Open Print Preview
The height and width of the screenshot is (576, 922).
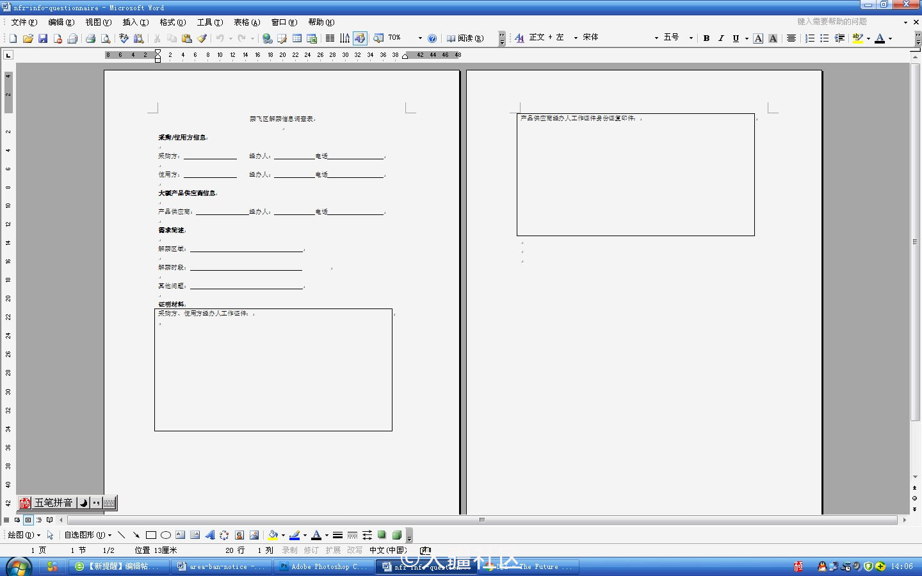pyautogui.click(x=106, y=38)
